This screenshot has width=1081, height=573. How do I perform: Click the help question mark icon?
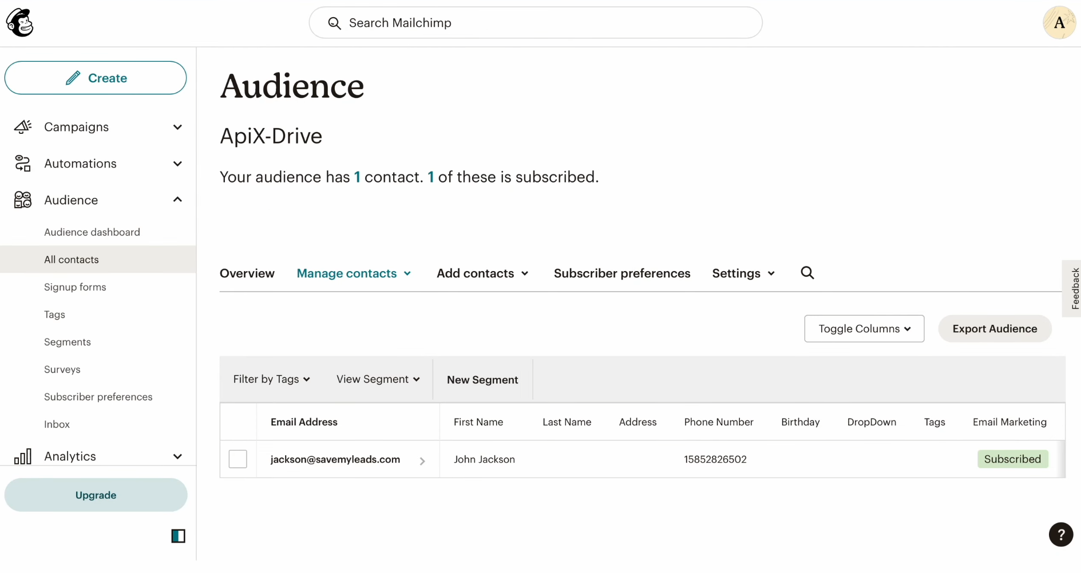click(1062, 535)
